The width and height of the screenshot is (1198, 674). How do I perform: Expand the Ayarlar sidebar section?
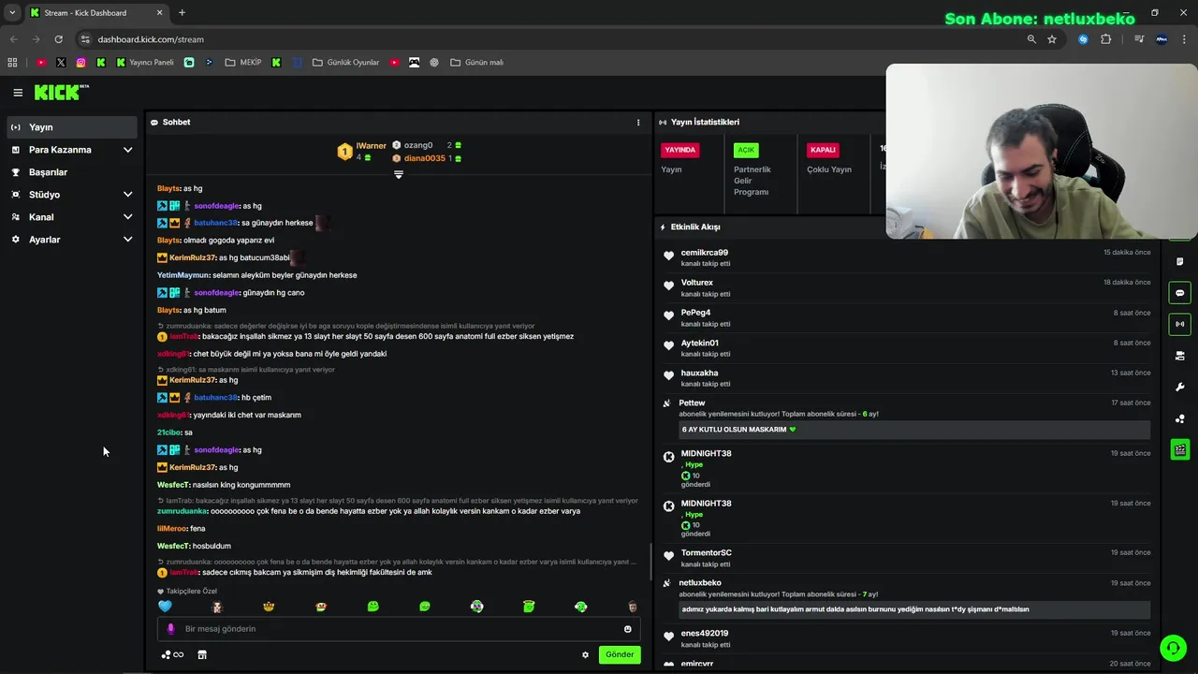(x=73, y=240)
